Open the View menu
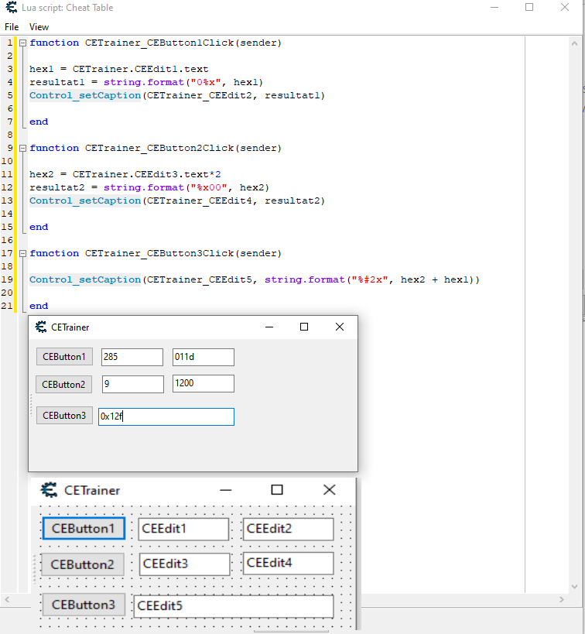585x634 pixels. coord(39,27)
